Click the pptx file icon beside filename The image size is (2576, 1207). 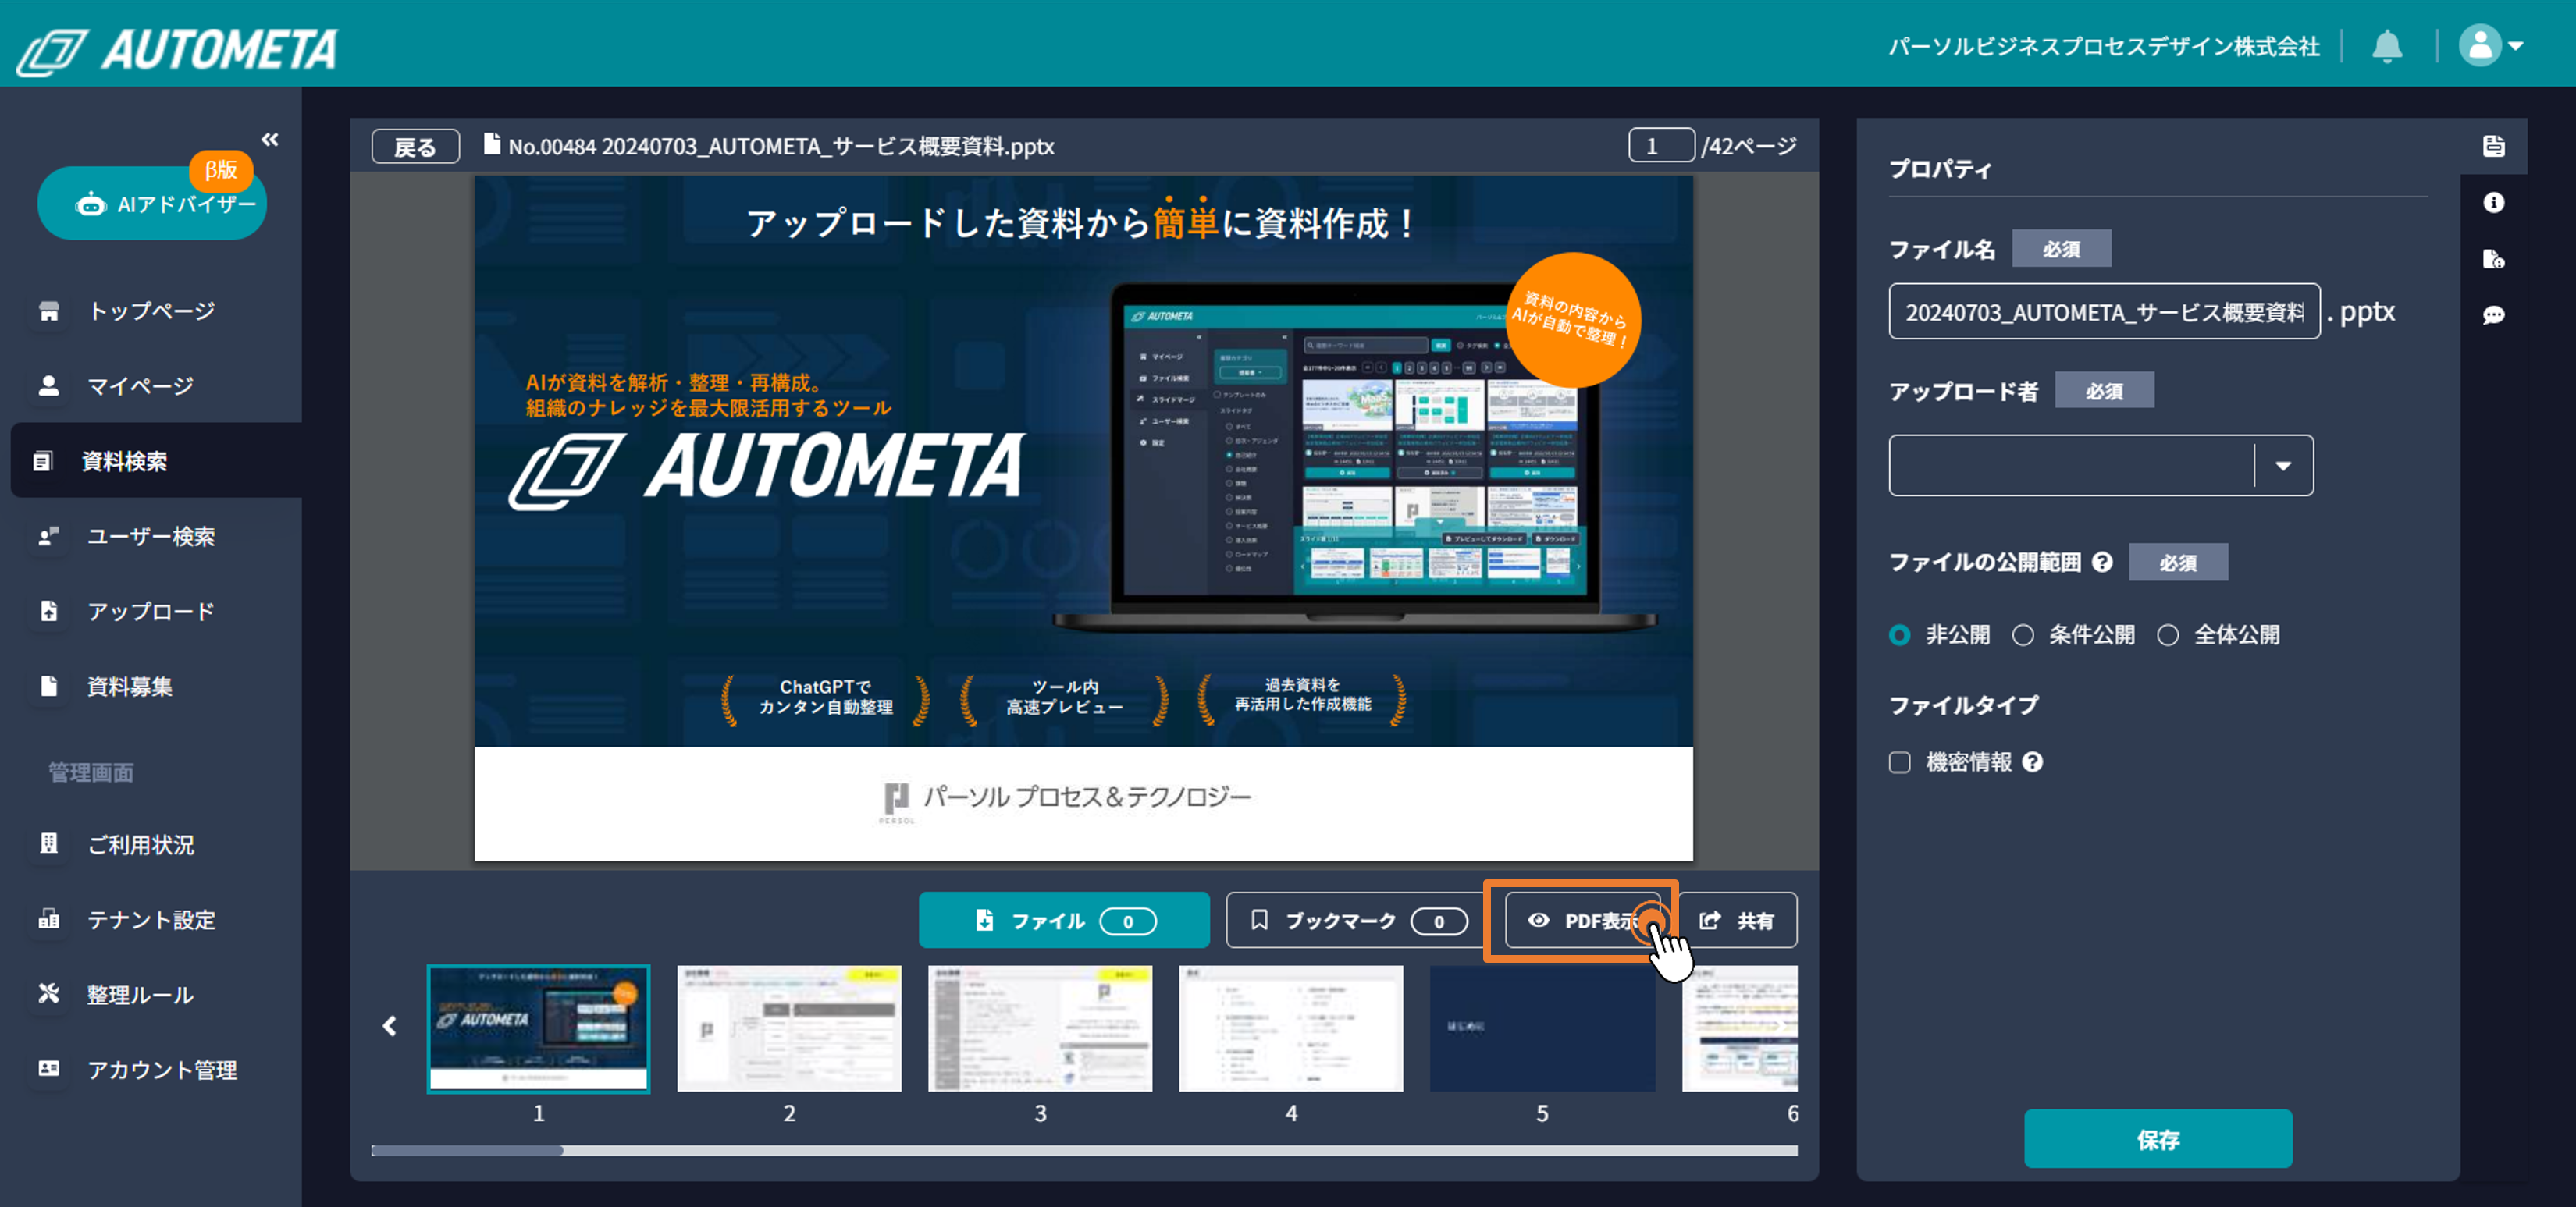click(x=491, y=145)
